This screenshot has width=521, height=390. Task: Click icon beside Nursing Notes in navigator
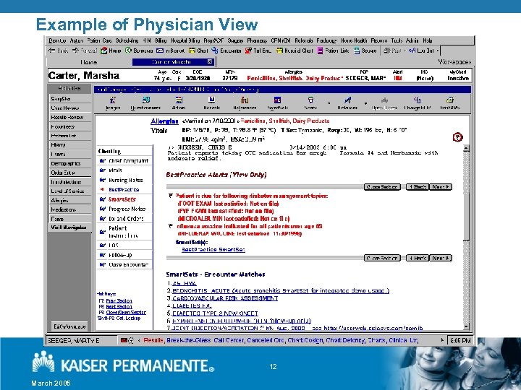[102, 180]
